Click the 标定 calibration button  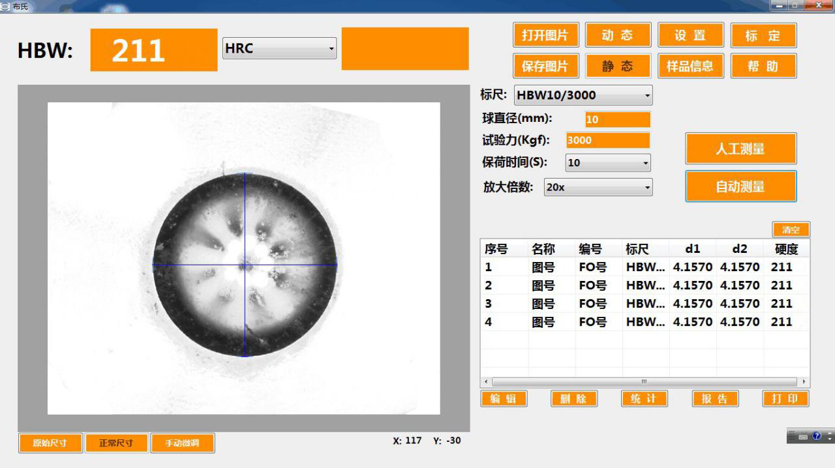point(763,36)
